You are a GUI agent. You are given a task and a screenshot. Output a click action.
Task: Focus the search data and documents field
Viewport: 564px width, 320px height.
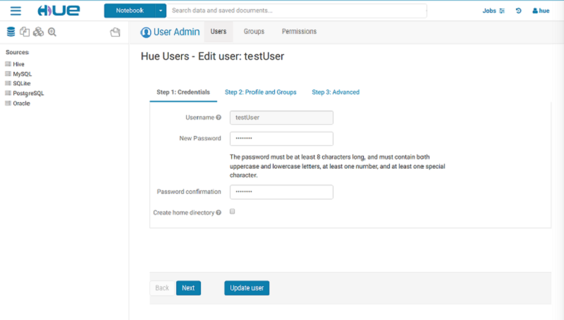pos(297,11)
